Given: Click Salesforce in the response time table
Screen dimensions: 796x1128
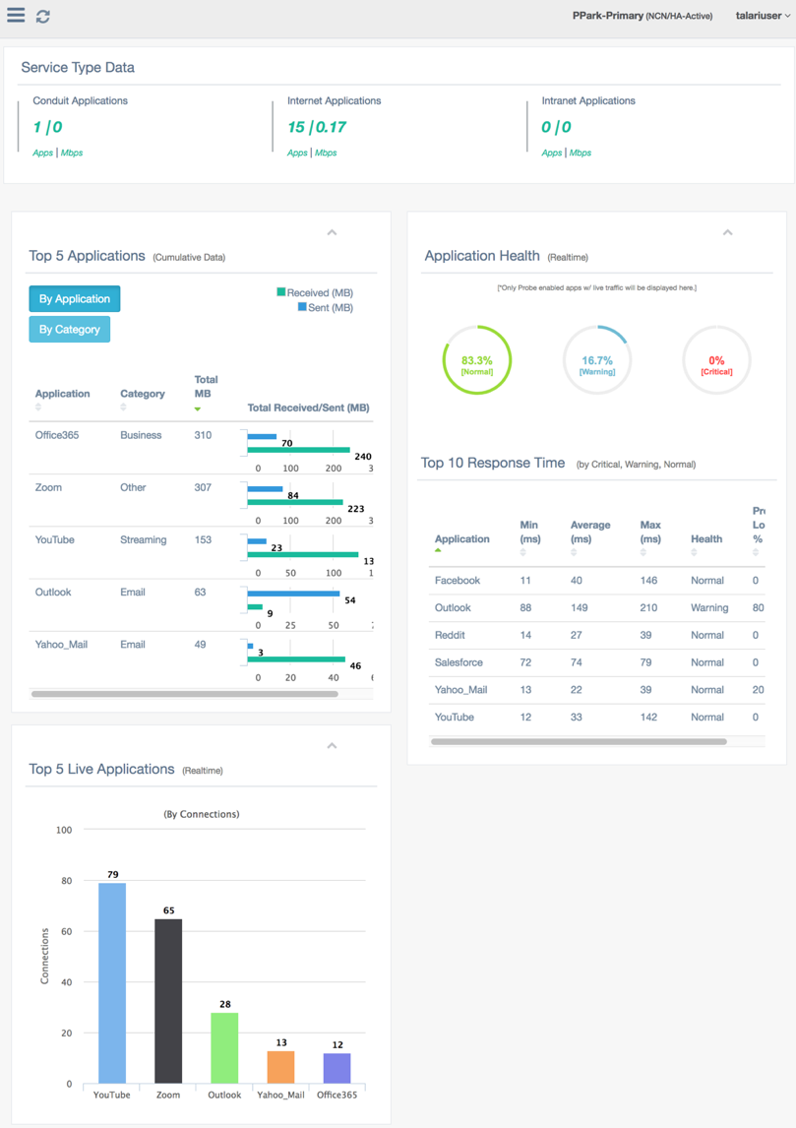Looking at the screenshot, I should [x=459, y=662].
